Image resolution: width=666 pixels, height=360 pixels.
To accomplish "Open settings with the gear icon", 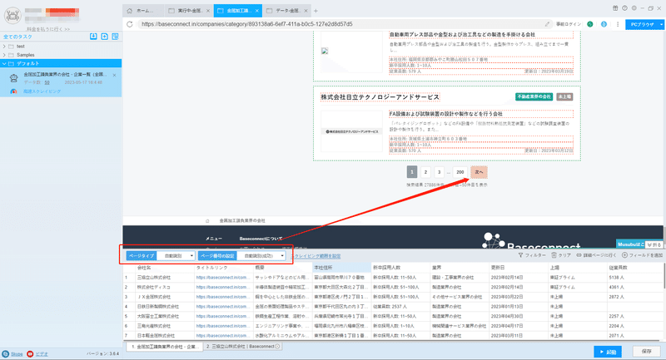I will coord(634,8).
